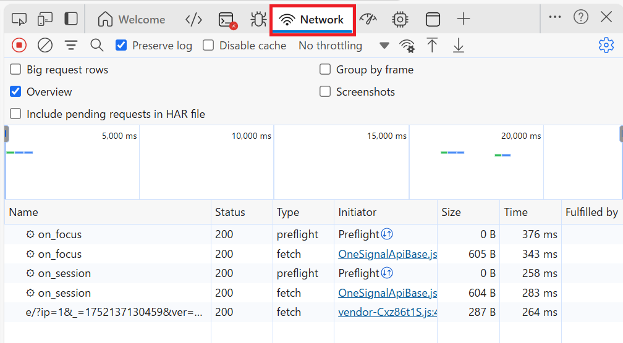Expand the three-dot customize menu
The width and height of the screenshot is (623, 343).
pos(555,17)
